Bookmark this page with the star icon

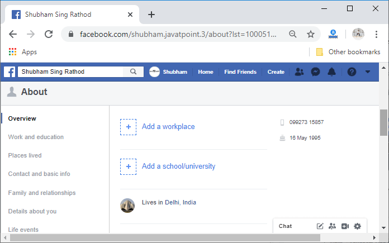tap(311, 34)
